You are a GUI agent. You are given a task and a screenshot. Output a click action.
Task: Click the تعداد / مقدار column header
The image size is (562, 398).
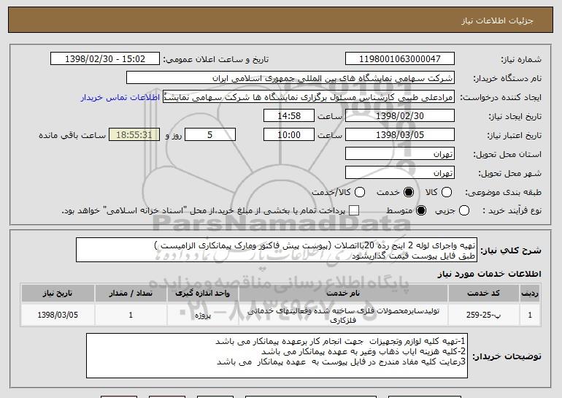[131, 294]
